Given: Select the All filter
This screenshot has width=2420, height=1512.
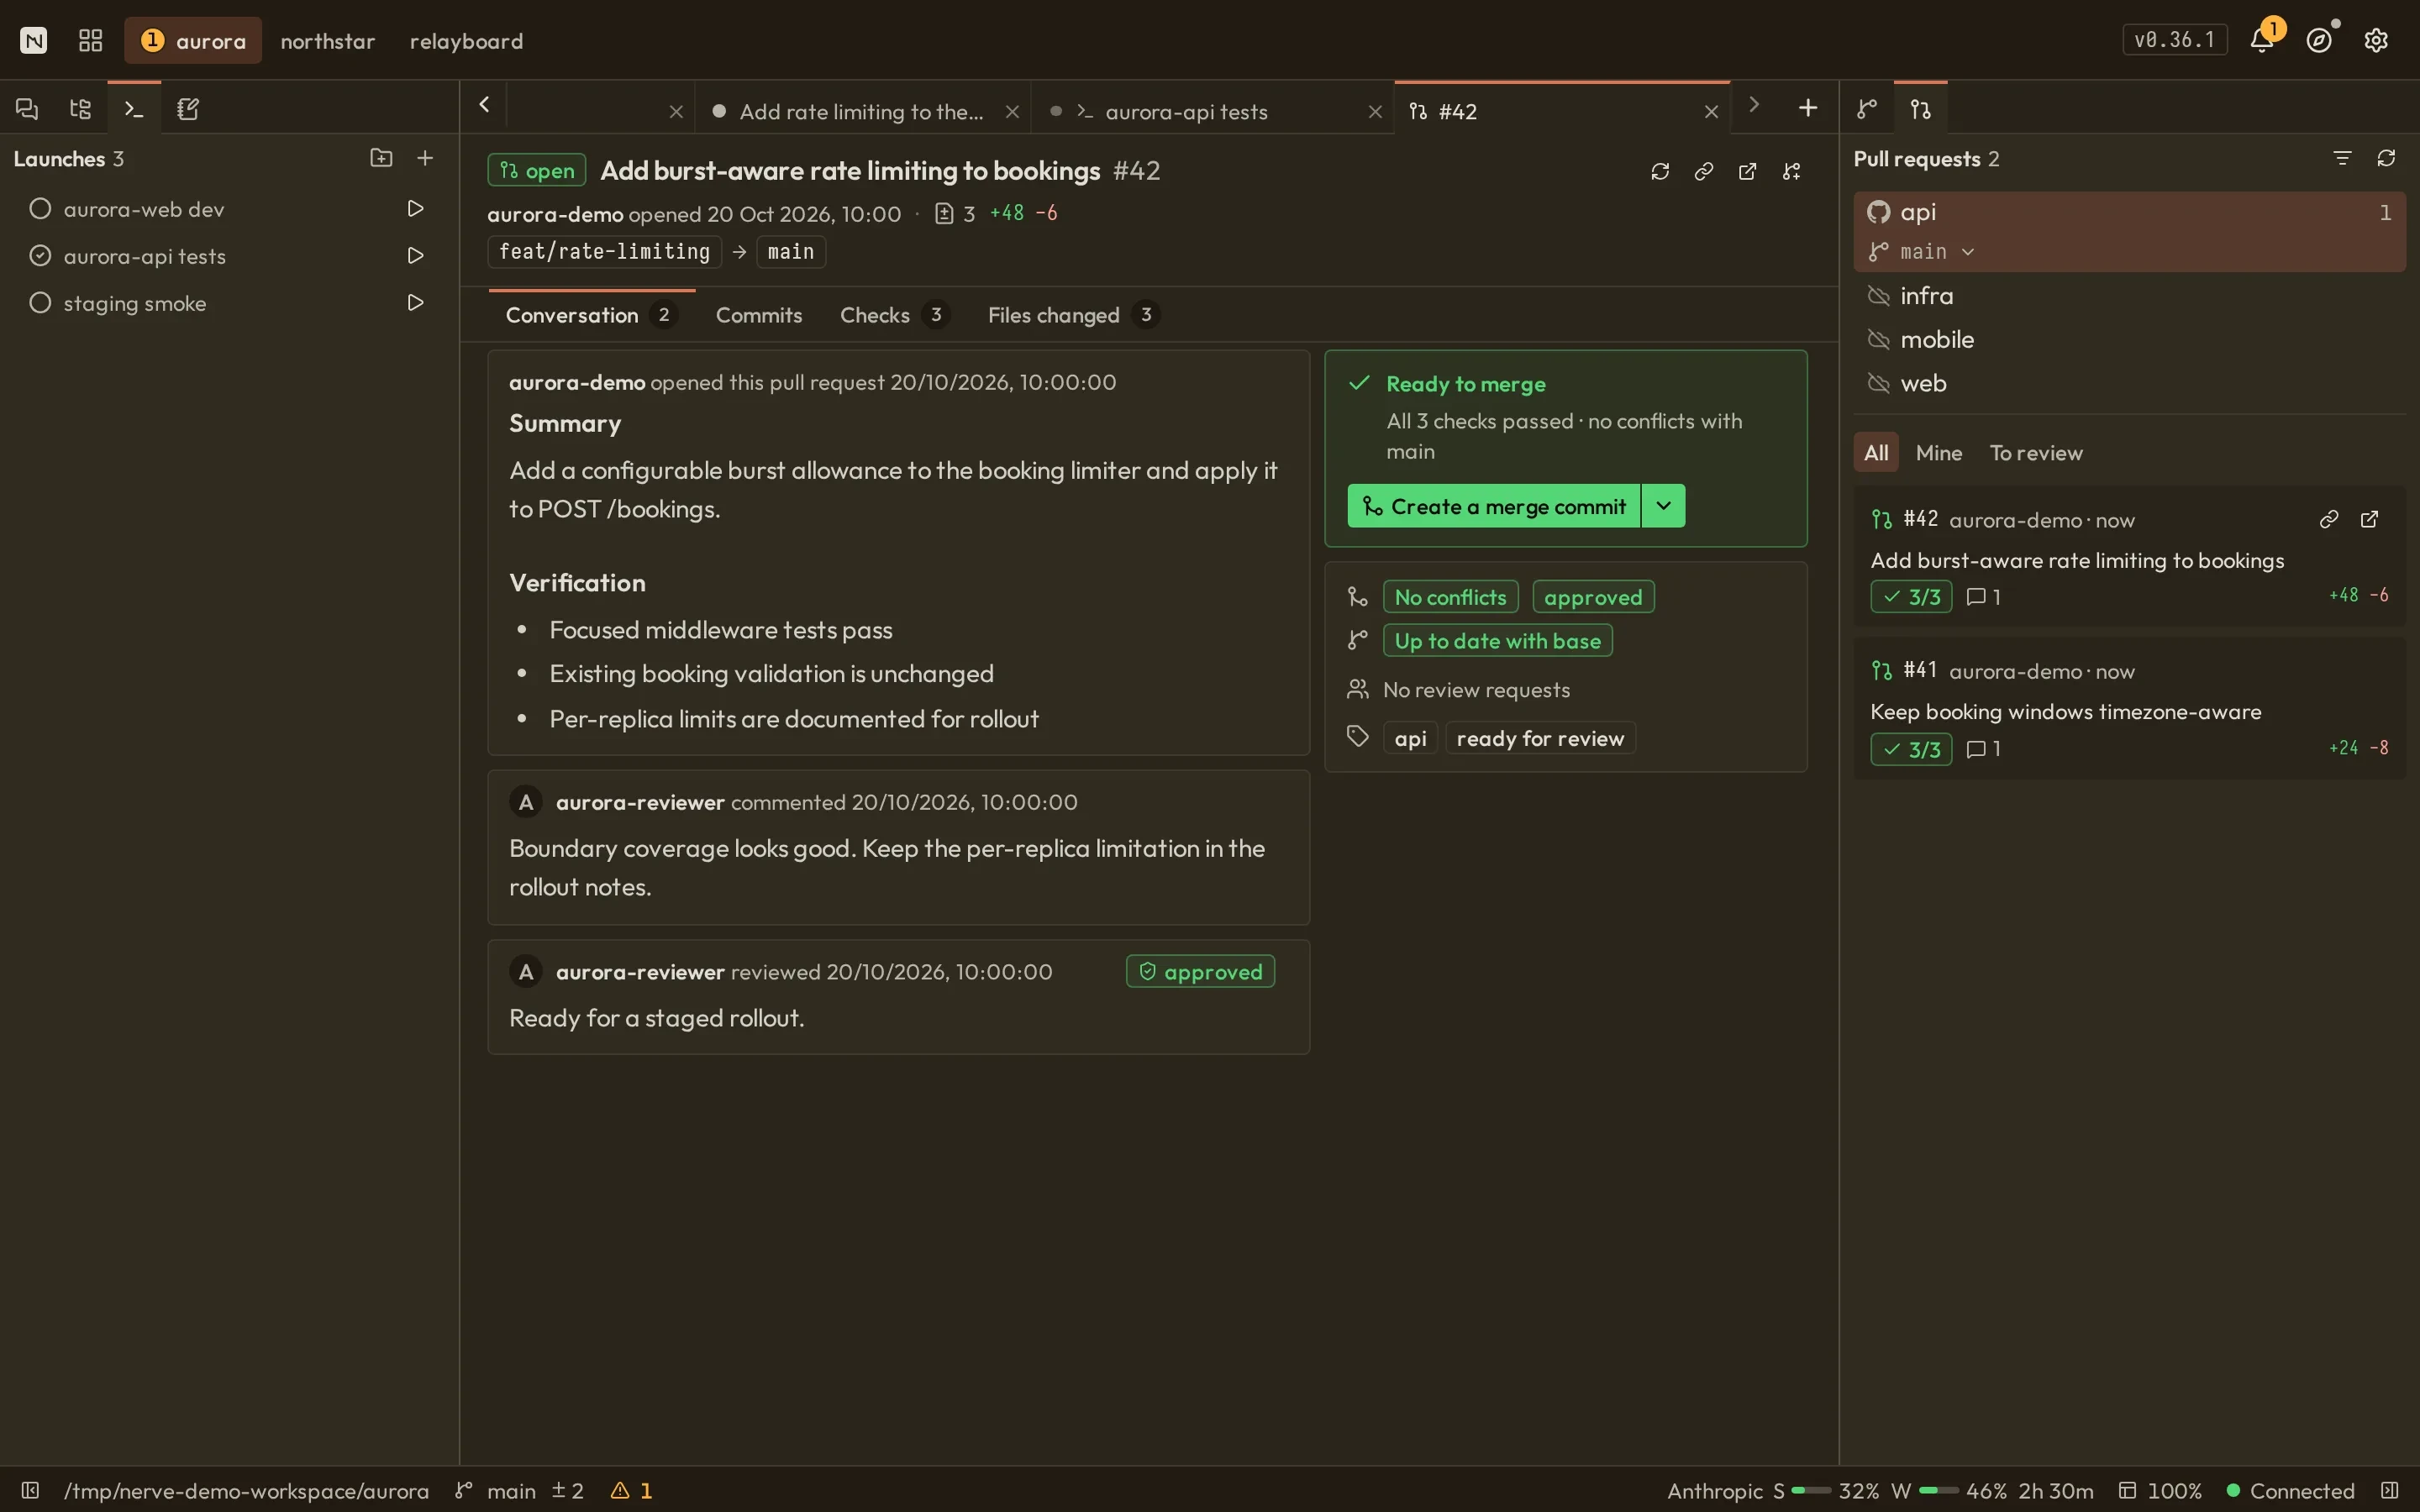Looking at the screenshot, I should click(1876, 453).
